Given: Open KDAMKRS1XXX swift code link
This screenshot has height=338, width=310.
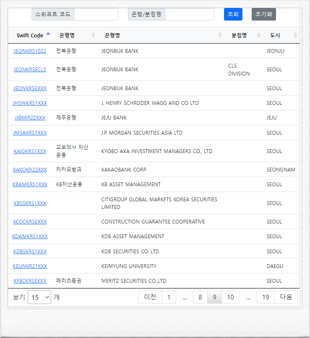Looking at the screenshot, I should tap(30, 237).
